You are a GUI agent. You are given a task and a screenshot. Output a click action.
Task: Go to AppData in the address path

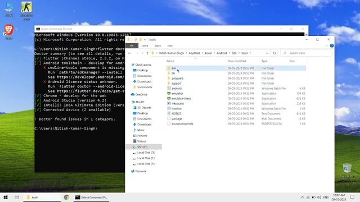(194, 53)
